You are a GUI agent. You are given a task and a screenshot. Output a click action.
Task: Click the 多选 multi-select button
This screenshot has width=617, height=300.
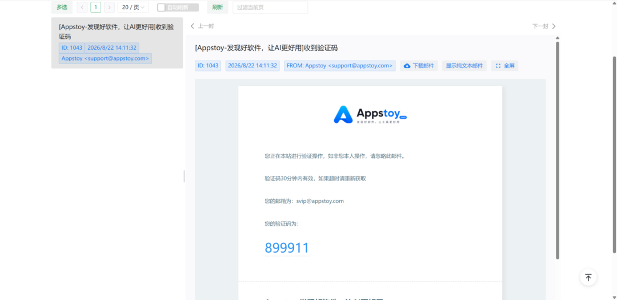[62, 7]
